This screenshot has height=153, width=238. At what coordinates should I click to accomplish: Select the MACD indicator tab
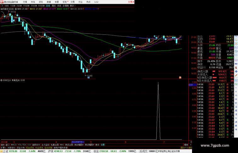point(14,145)
